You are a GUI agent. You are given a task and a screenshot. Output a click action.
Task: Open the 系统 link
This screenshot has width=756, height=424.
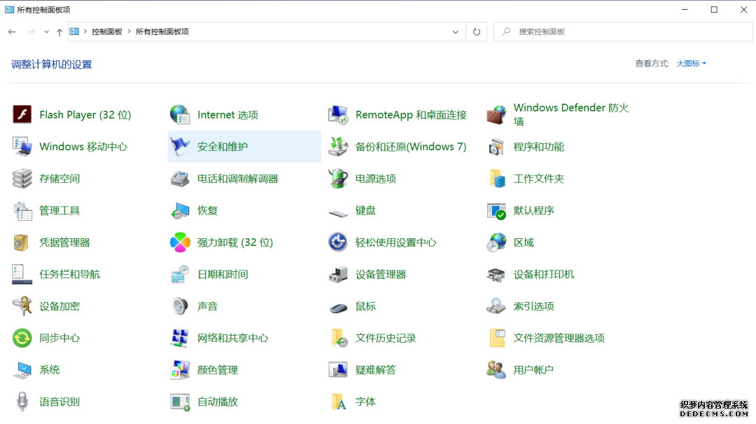coord(50,370)
